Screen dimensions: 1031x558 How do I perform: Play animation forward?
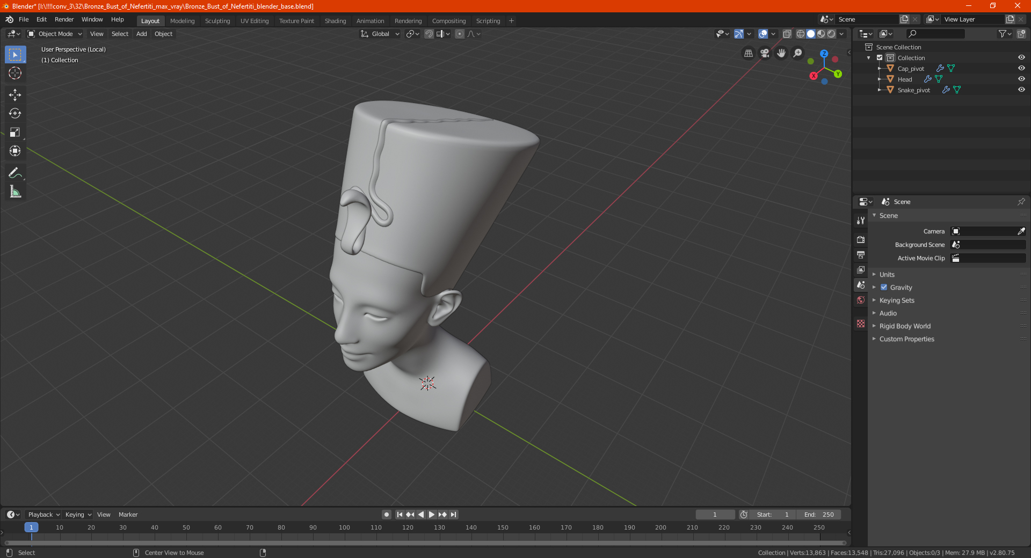point(432,515)
